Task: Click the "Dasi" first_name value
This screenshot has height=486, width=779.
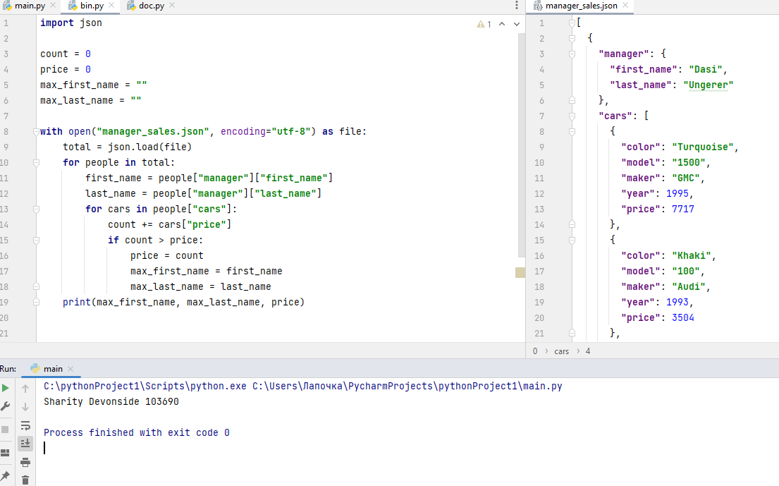Action: pos(706,70)
